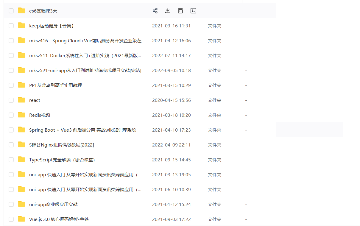Click the folder icon beside Redis视频
360x226 pixels.
21,115
